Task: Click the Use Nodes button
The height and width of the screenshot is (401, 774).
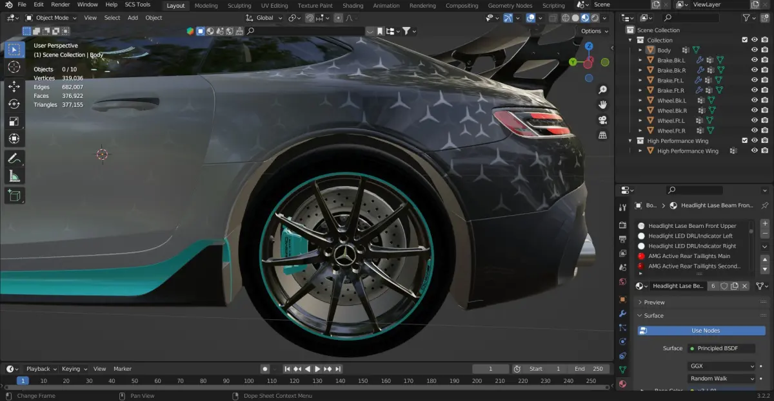Action: click(701, 330)
